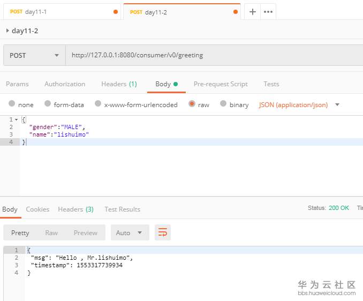This screenshot has height=301, width=363.
Task: Select the x-www-form-urlencoded body type
Action: point(98,103)
